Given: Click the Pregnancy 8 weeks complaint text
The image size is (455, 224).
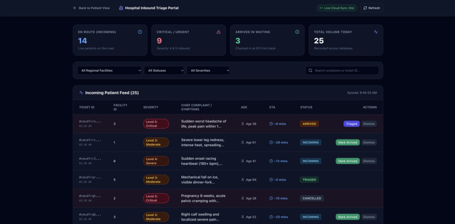Looking at the screenshot, I should pos(203,198).
